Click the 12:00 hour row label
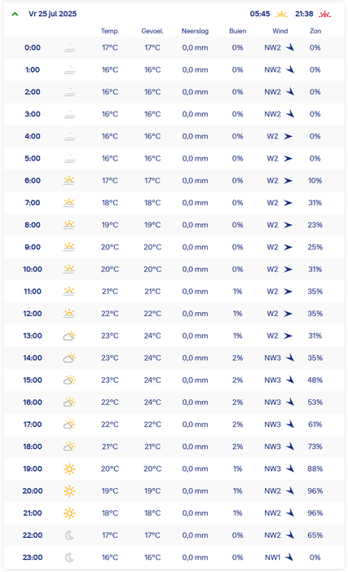 click(33, 314)
